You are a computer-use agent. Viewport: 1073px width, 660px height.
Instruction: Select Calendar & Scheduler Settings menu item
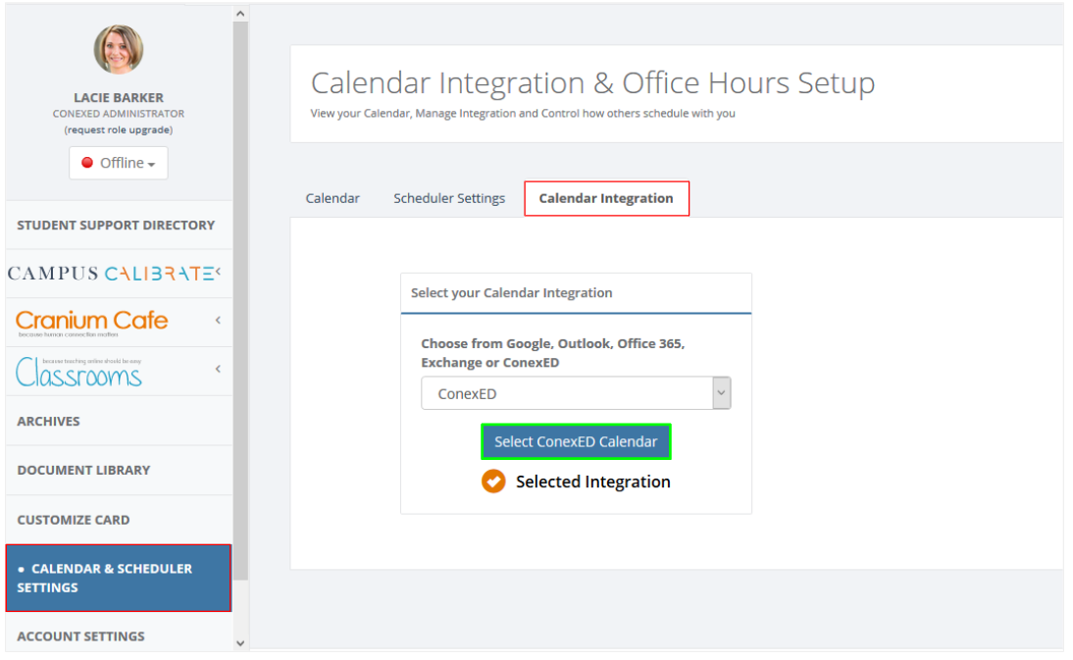click(x=118, y=578)
